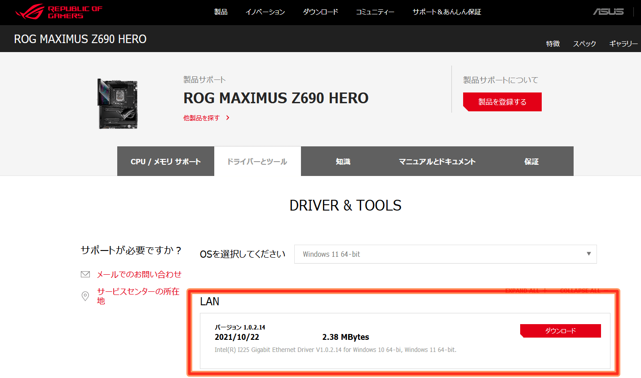
Task: Collapse all driver sections with COLLAPSE ALL
Action: click(579, 291)
